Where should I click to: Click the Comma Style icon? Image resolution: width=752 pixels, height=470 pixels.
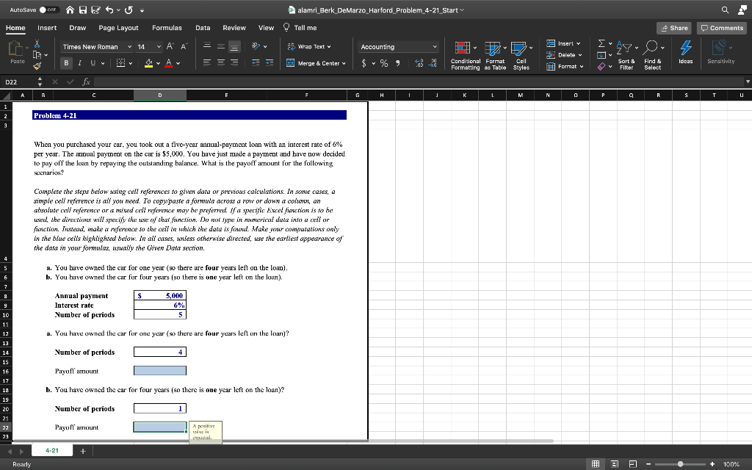click(397, 63)
